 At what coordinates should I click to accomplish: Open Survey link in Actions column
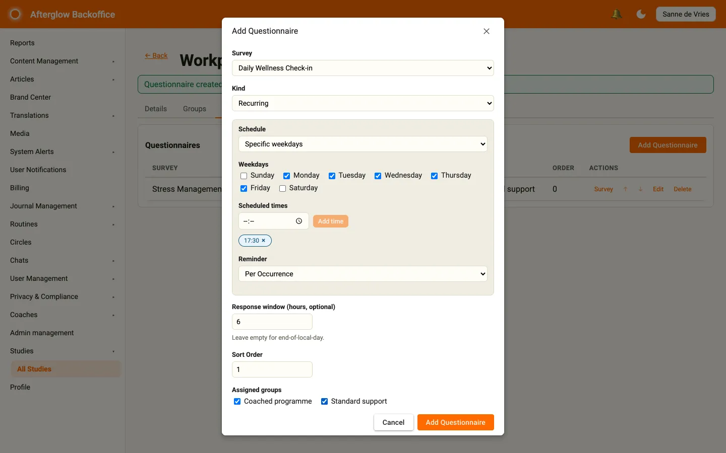(x=603, y=189)
